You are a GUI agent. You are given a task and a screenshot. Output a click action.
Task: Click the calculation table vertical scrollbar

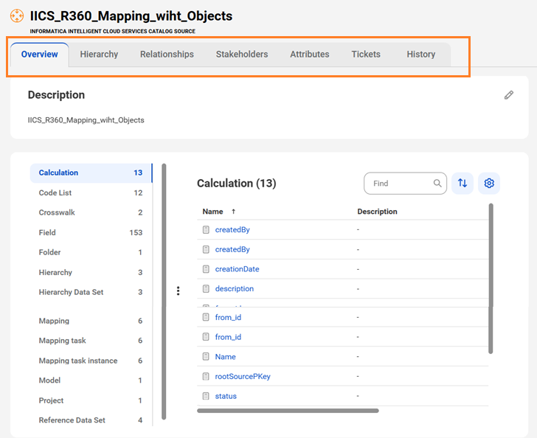pos(491,279)
